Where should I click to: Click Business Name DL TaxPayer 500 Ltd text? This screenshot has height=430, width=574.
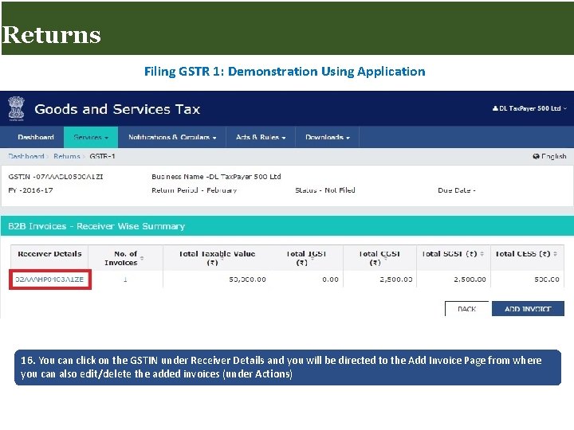216,177
